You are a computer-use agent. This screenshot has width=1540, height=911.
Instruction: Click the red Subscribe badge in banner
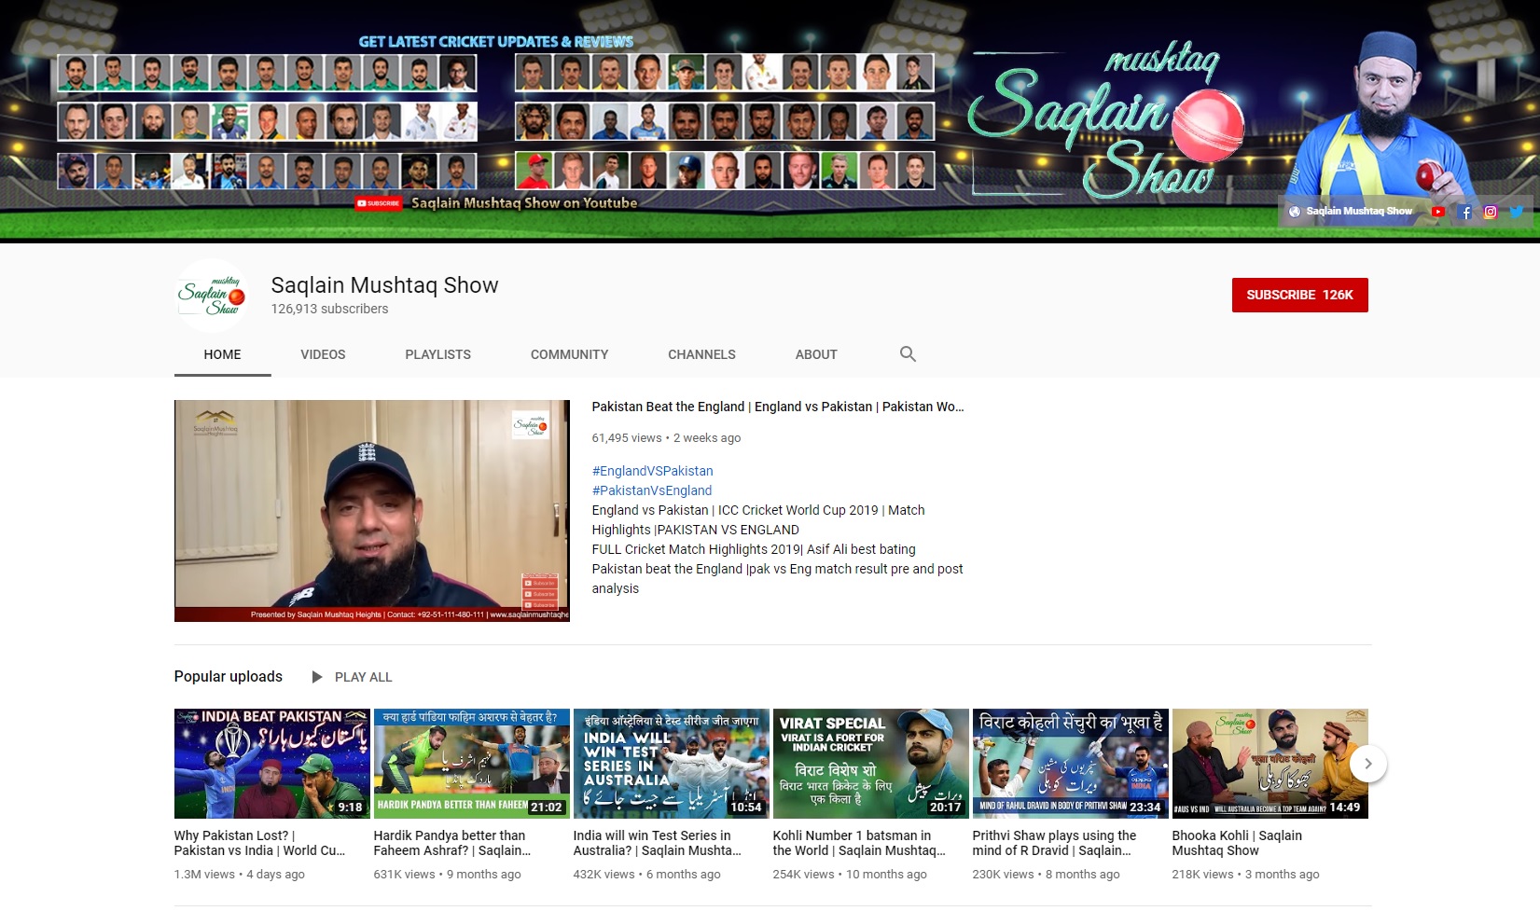click(379, 203)
